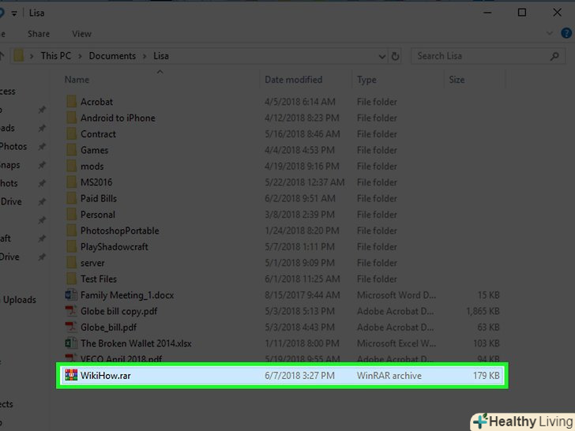Click the 6/7/2018 3:27 PM date cell

tap(299, 375)
